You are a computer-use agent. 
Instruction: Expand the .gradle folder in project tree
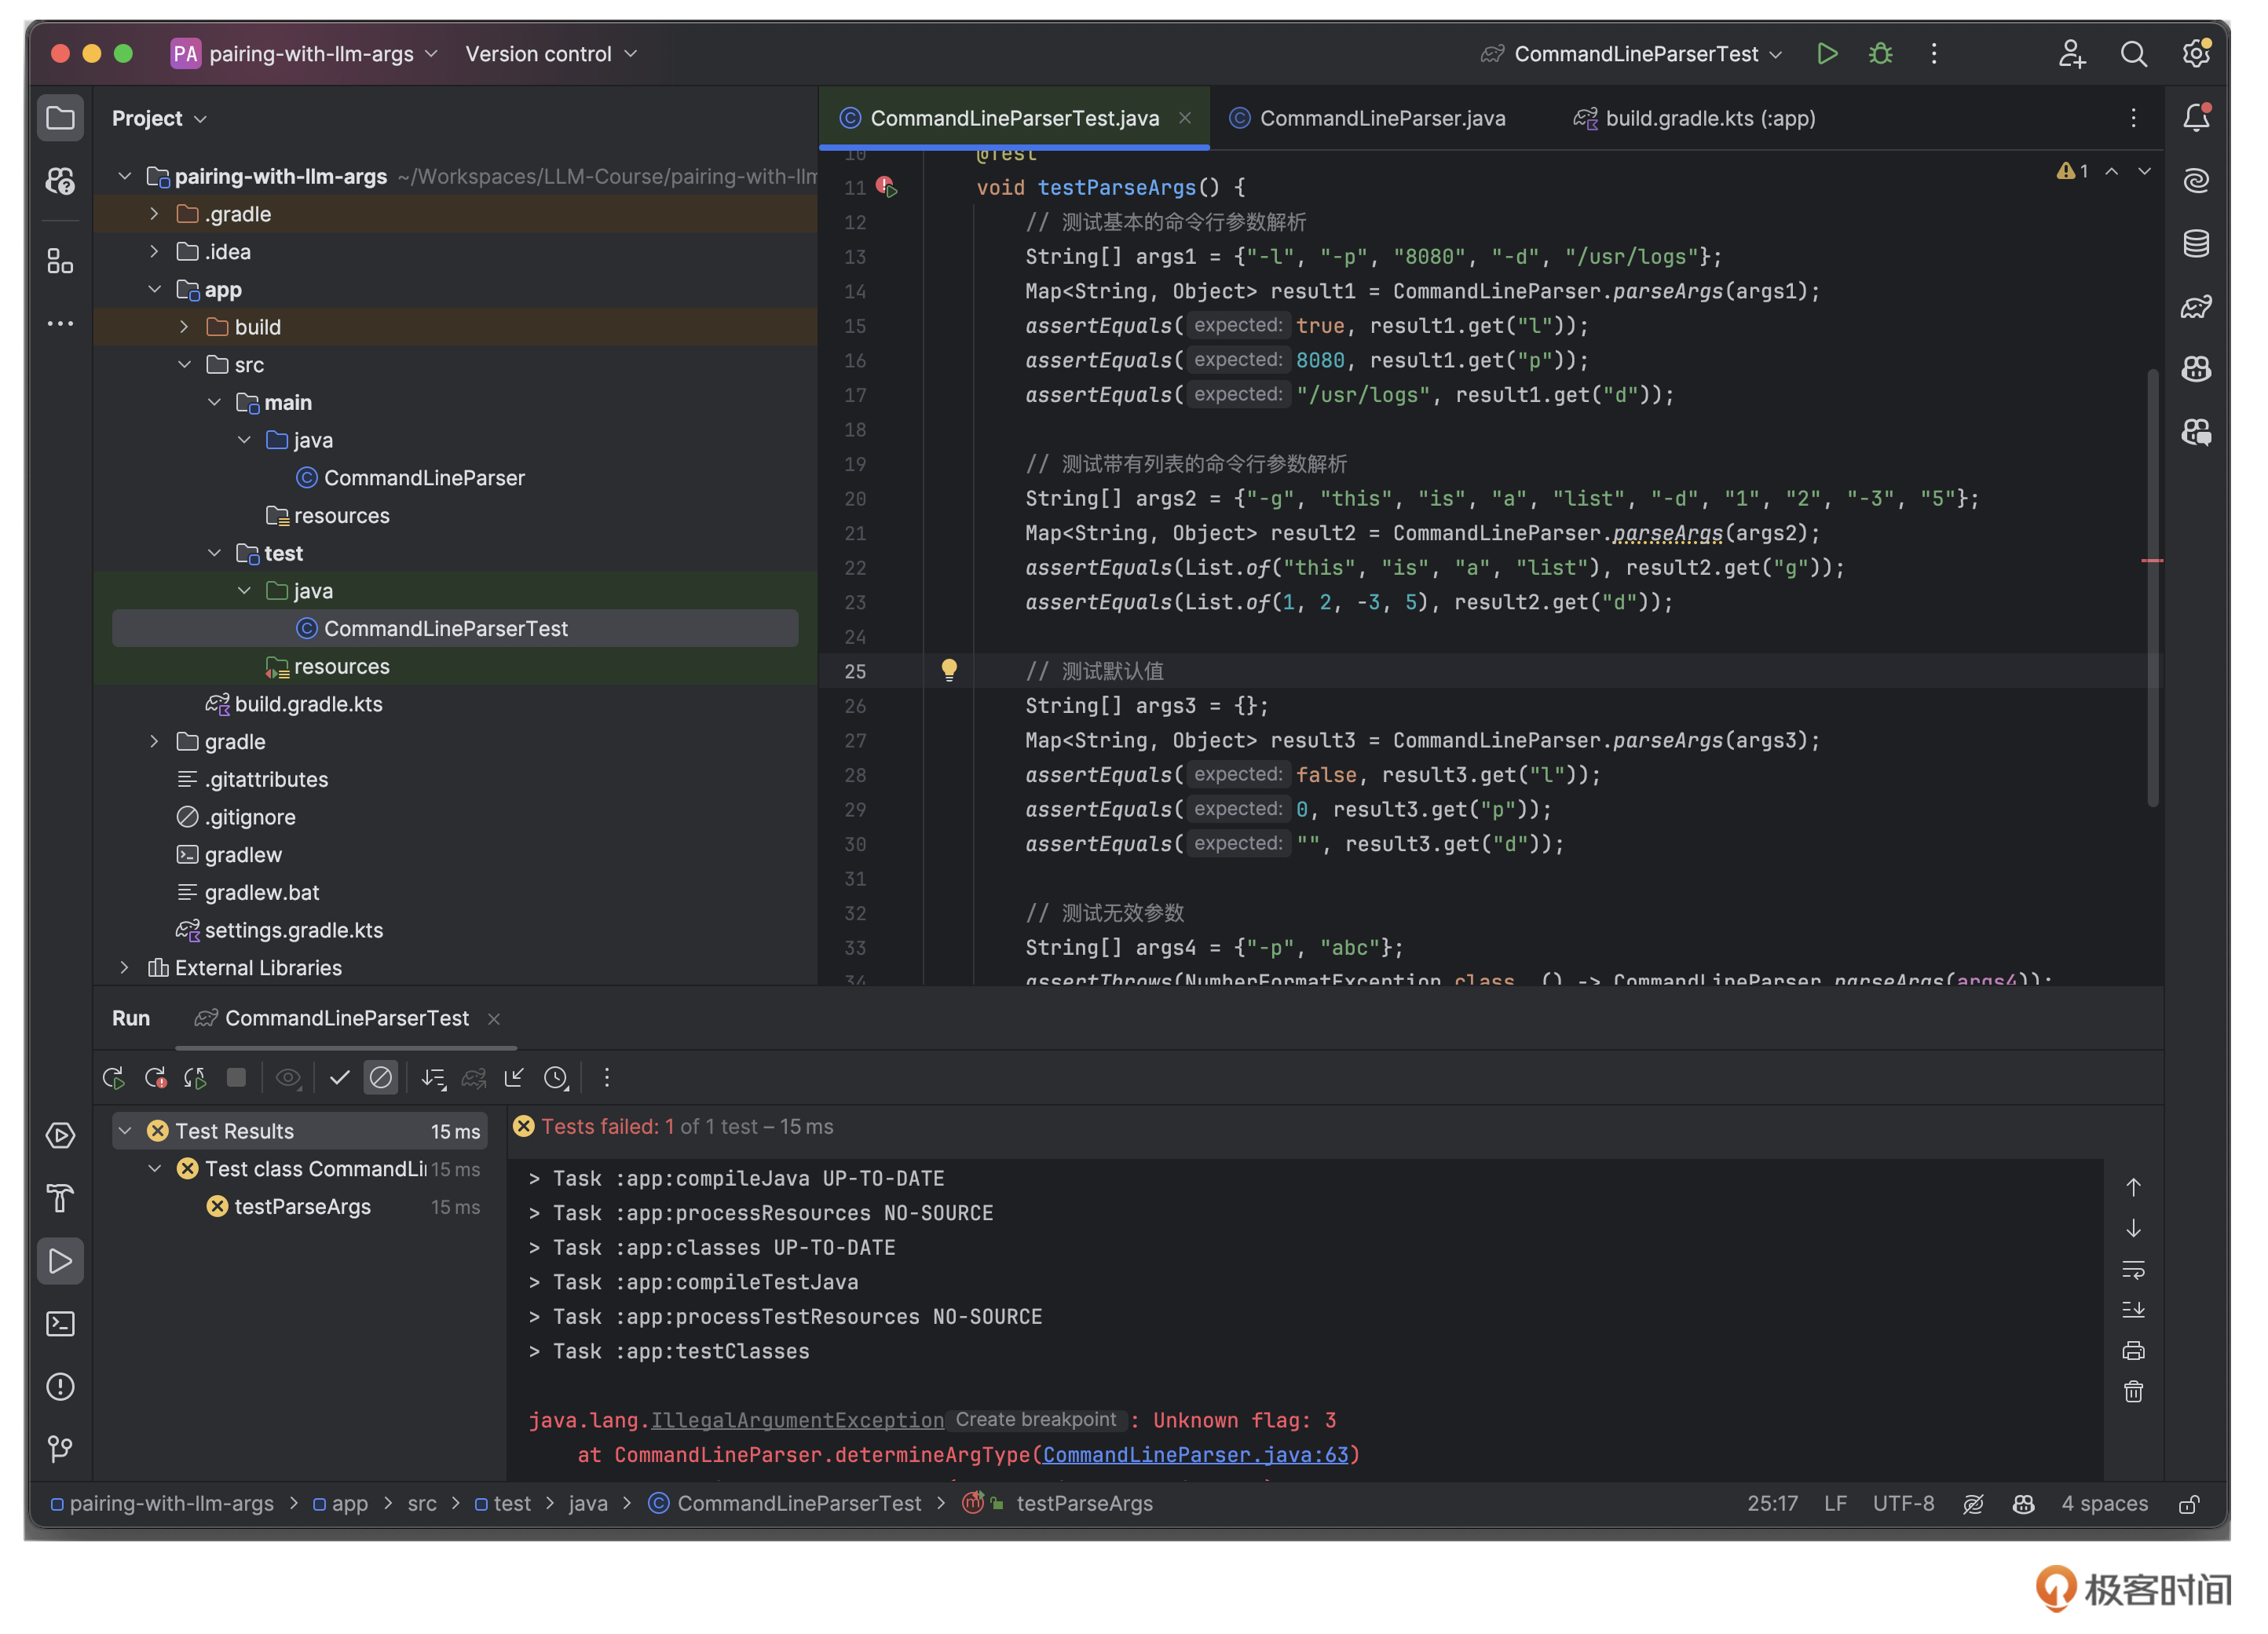154,214
